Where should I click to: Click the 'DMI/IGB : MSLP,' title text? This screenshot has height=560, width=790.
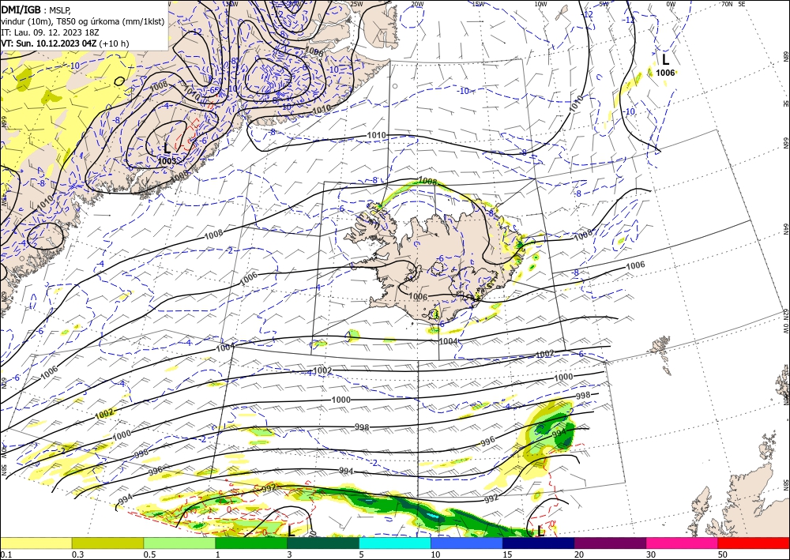(x=36, y=9)
